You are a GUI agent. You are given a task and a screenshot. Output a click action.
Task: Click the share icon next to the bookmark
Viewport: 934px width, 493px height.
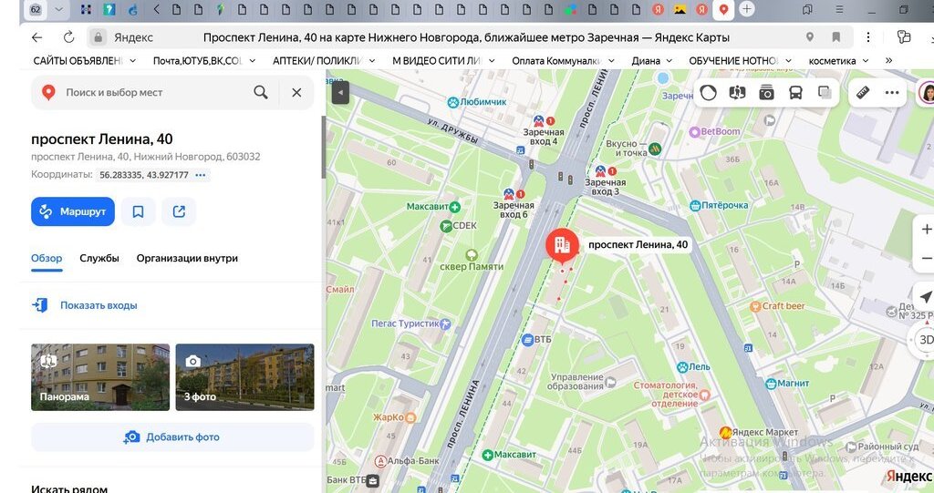tap(179, 211)
